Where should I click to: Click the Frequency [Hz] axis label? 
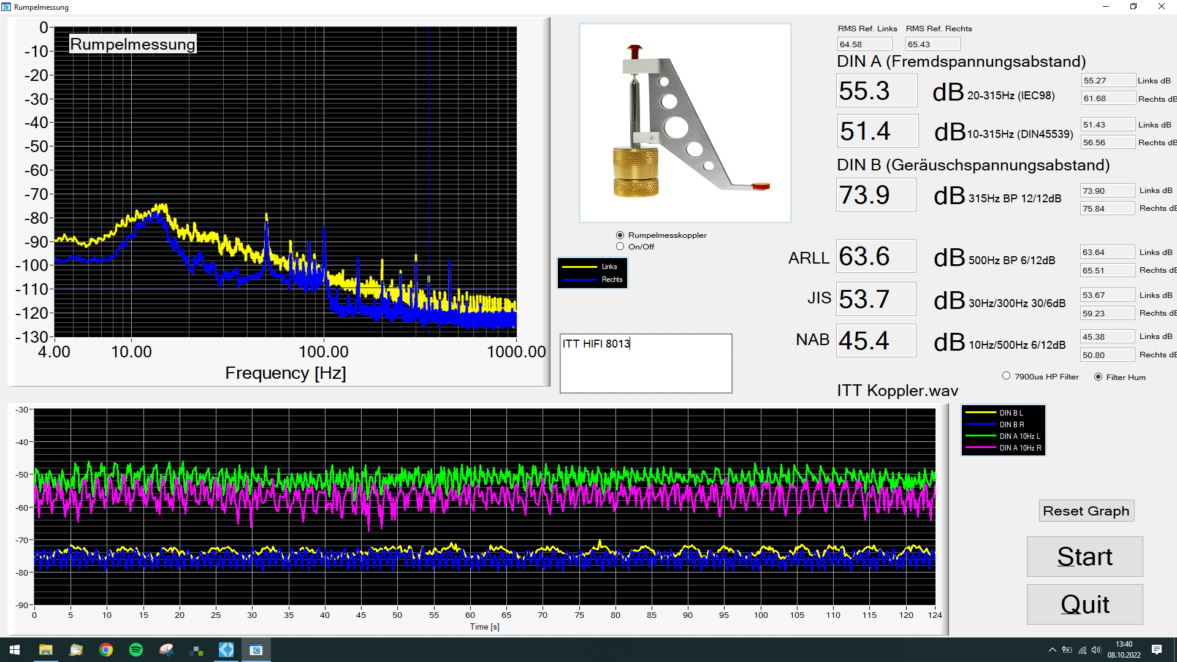(x=286, y=373)
